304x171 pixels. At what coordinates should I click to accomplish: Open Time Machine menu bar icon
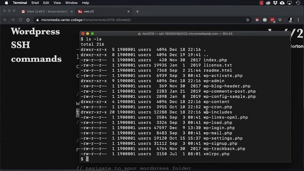(x=298, y=3)
